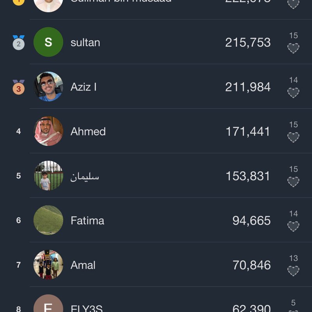Open sultan's green S avatar
The width and height of the screenshot is (312, 312).
[x=48, y=42]
